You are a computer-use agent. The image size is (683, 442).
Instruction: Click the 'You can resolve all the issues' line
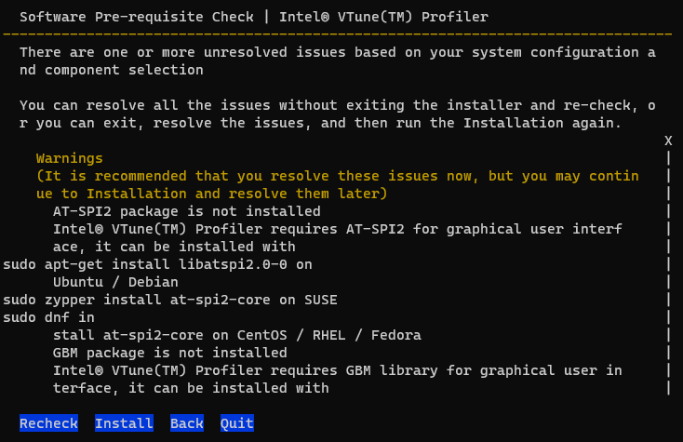(337, 106)
